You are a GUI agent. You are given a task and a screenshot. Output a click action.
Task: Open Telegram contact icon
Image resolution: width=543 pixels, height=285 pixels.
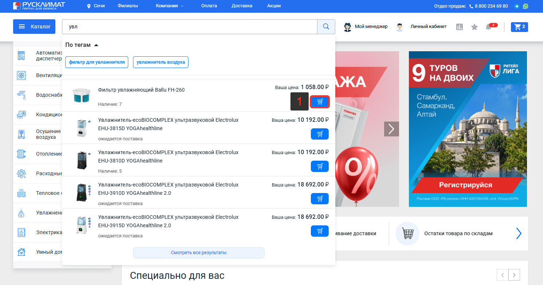(x=517, y=6)
